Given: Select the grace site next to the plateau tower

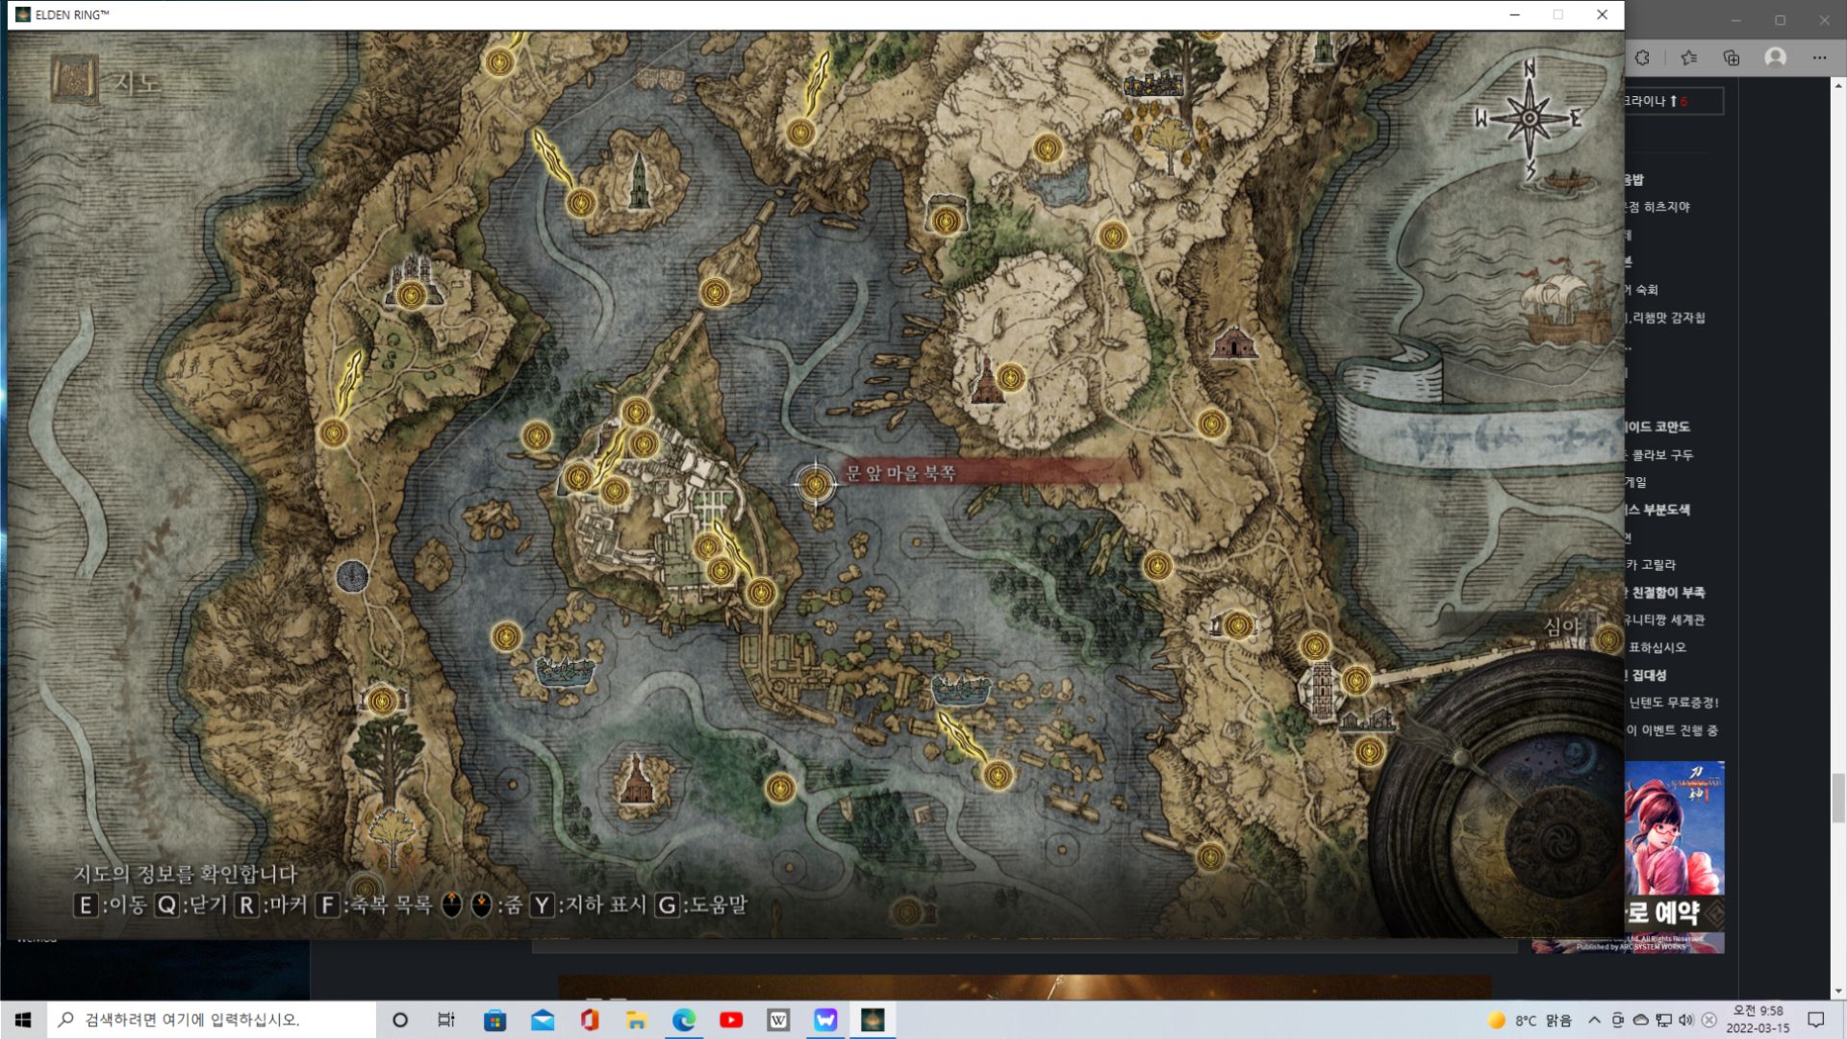Looking at the screenshot, I should click(x=1011, y=378).
